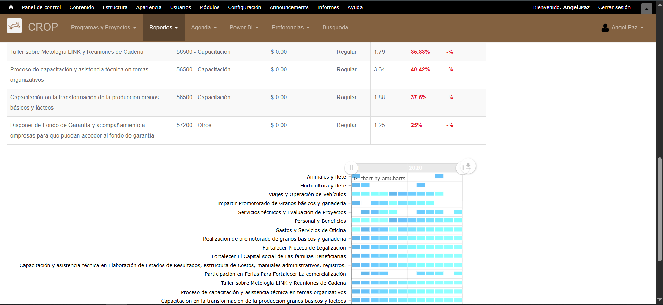Click the CROP site name text

point(43,27)
